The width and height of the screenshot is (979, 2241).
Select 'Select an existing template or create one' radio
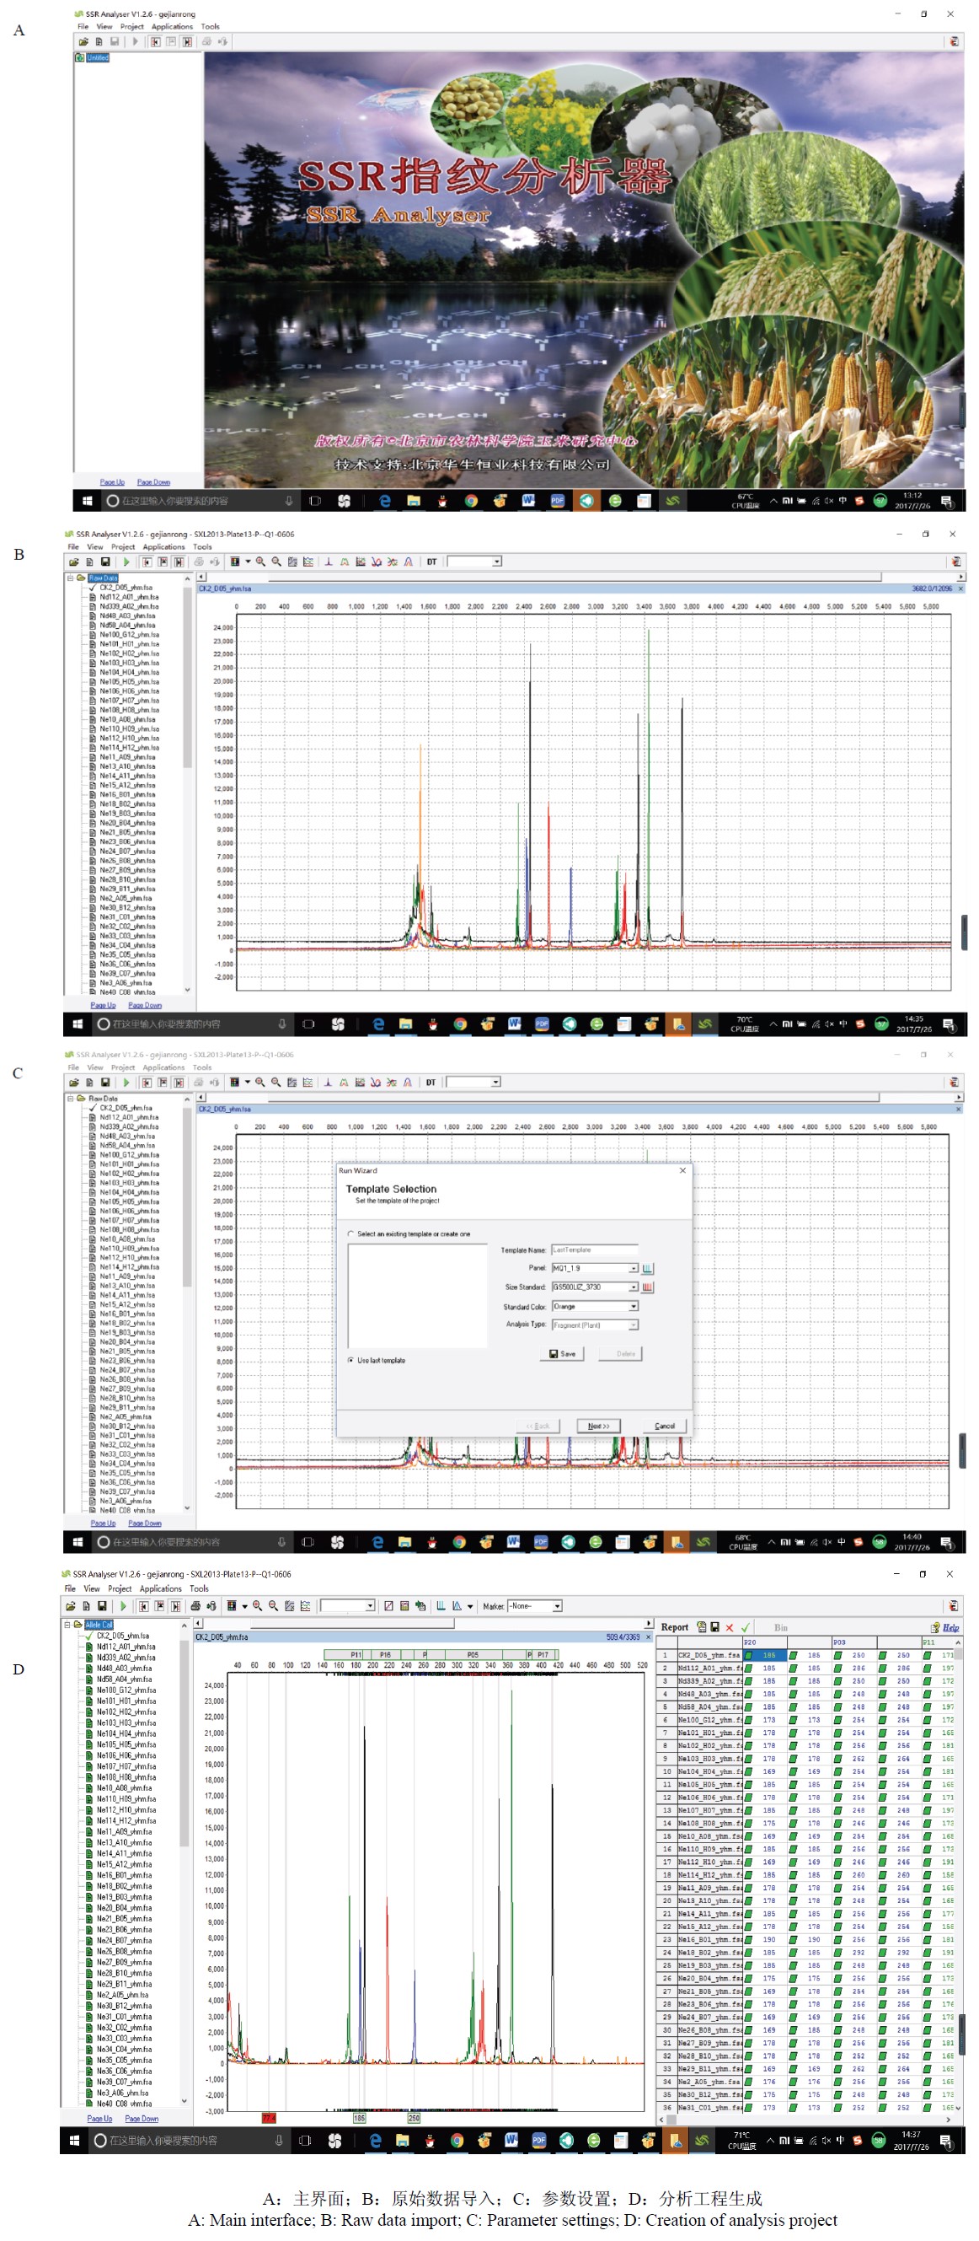coord(350,1233)
